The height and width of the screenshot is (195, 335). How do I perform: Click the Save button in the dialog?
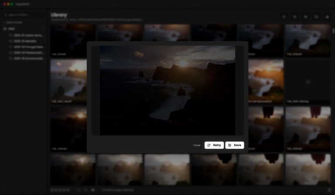coord(235,145)
